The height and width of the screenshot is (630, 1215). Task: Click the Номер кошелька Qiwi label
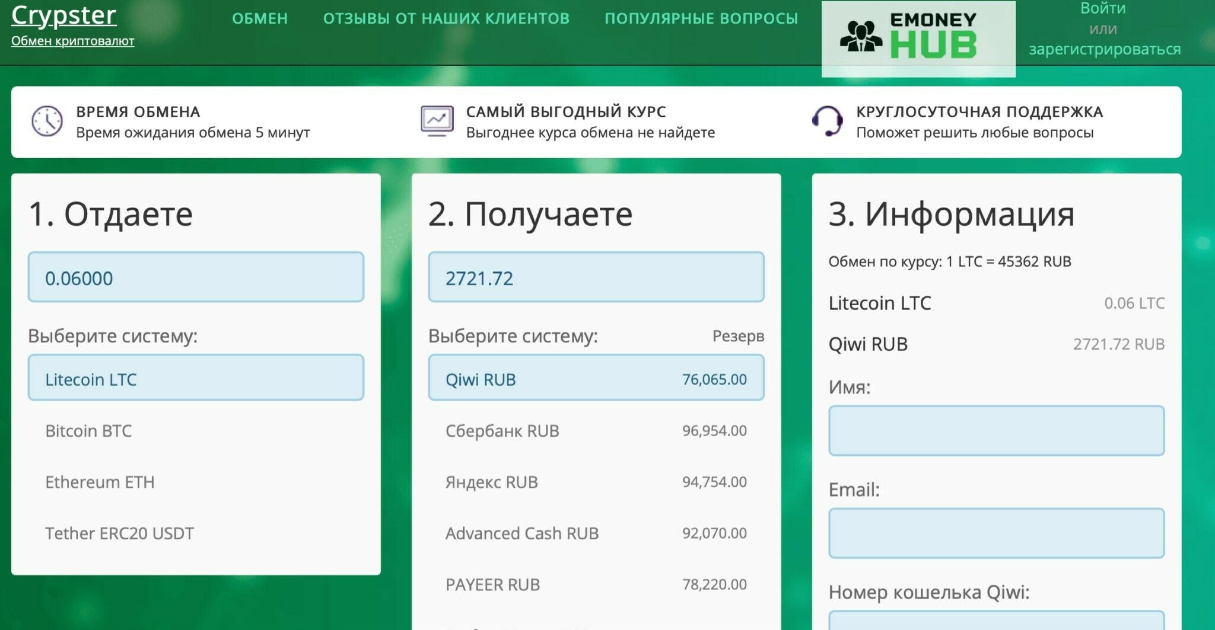coord(929,592)
